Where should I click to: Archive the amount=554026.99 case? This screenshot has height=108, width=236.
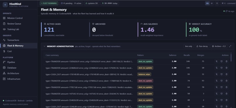[221, 100]
